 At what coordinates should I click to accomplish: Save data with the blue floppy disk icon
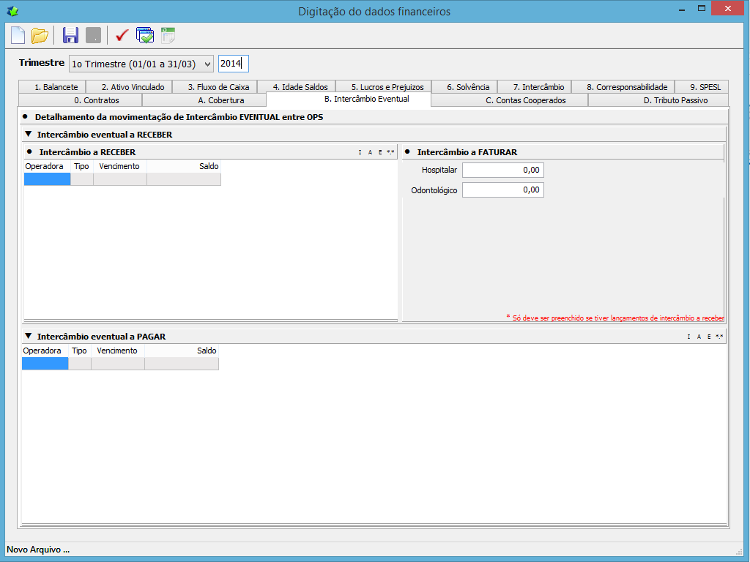pos(71,35)
